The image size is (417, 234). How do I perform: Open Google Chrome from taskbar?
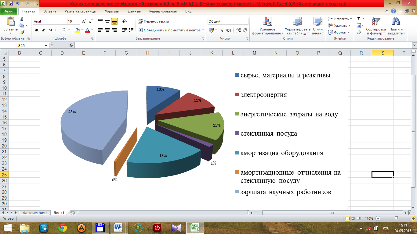tap(63, 227)
